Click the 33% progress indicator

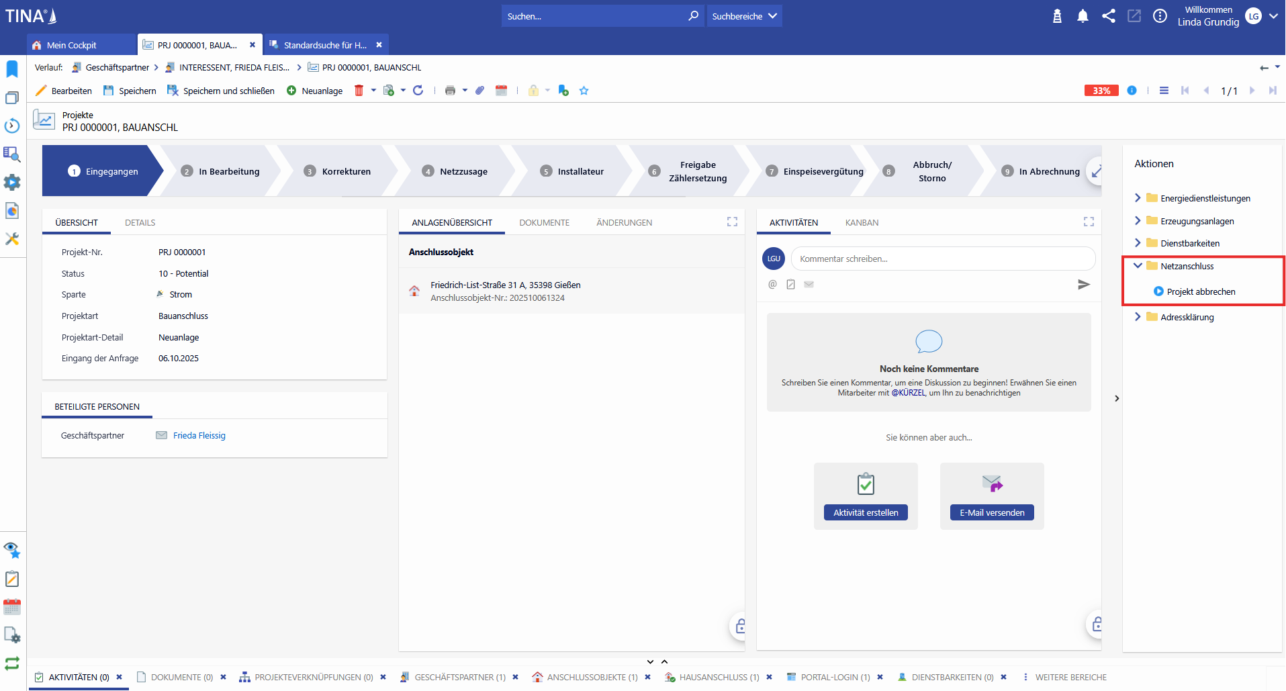[1101, 91]
